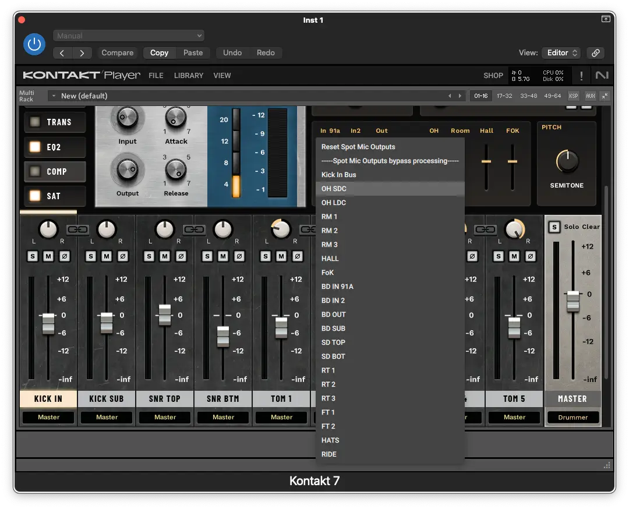The width and height of the screenshot is (629, 509).
Task: Solo the Master channel
Action: click(x=554, y=227)
